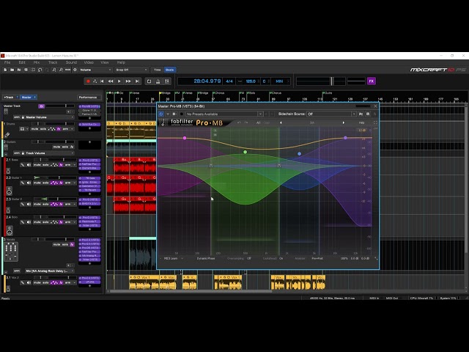
Task: Toggle the recording mode triangle icon beside Record
Action: point(95,81)
